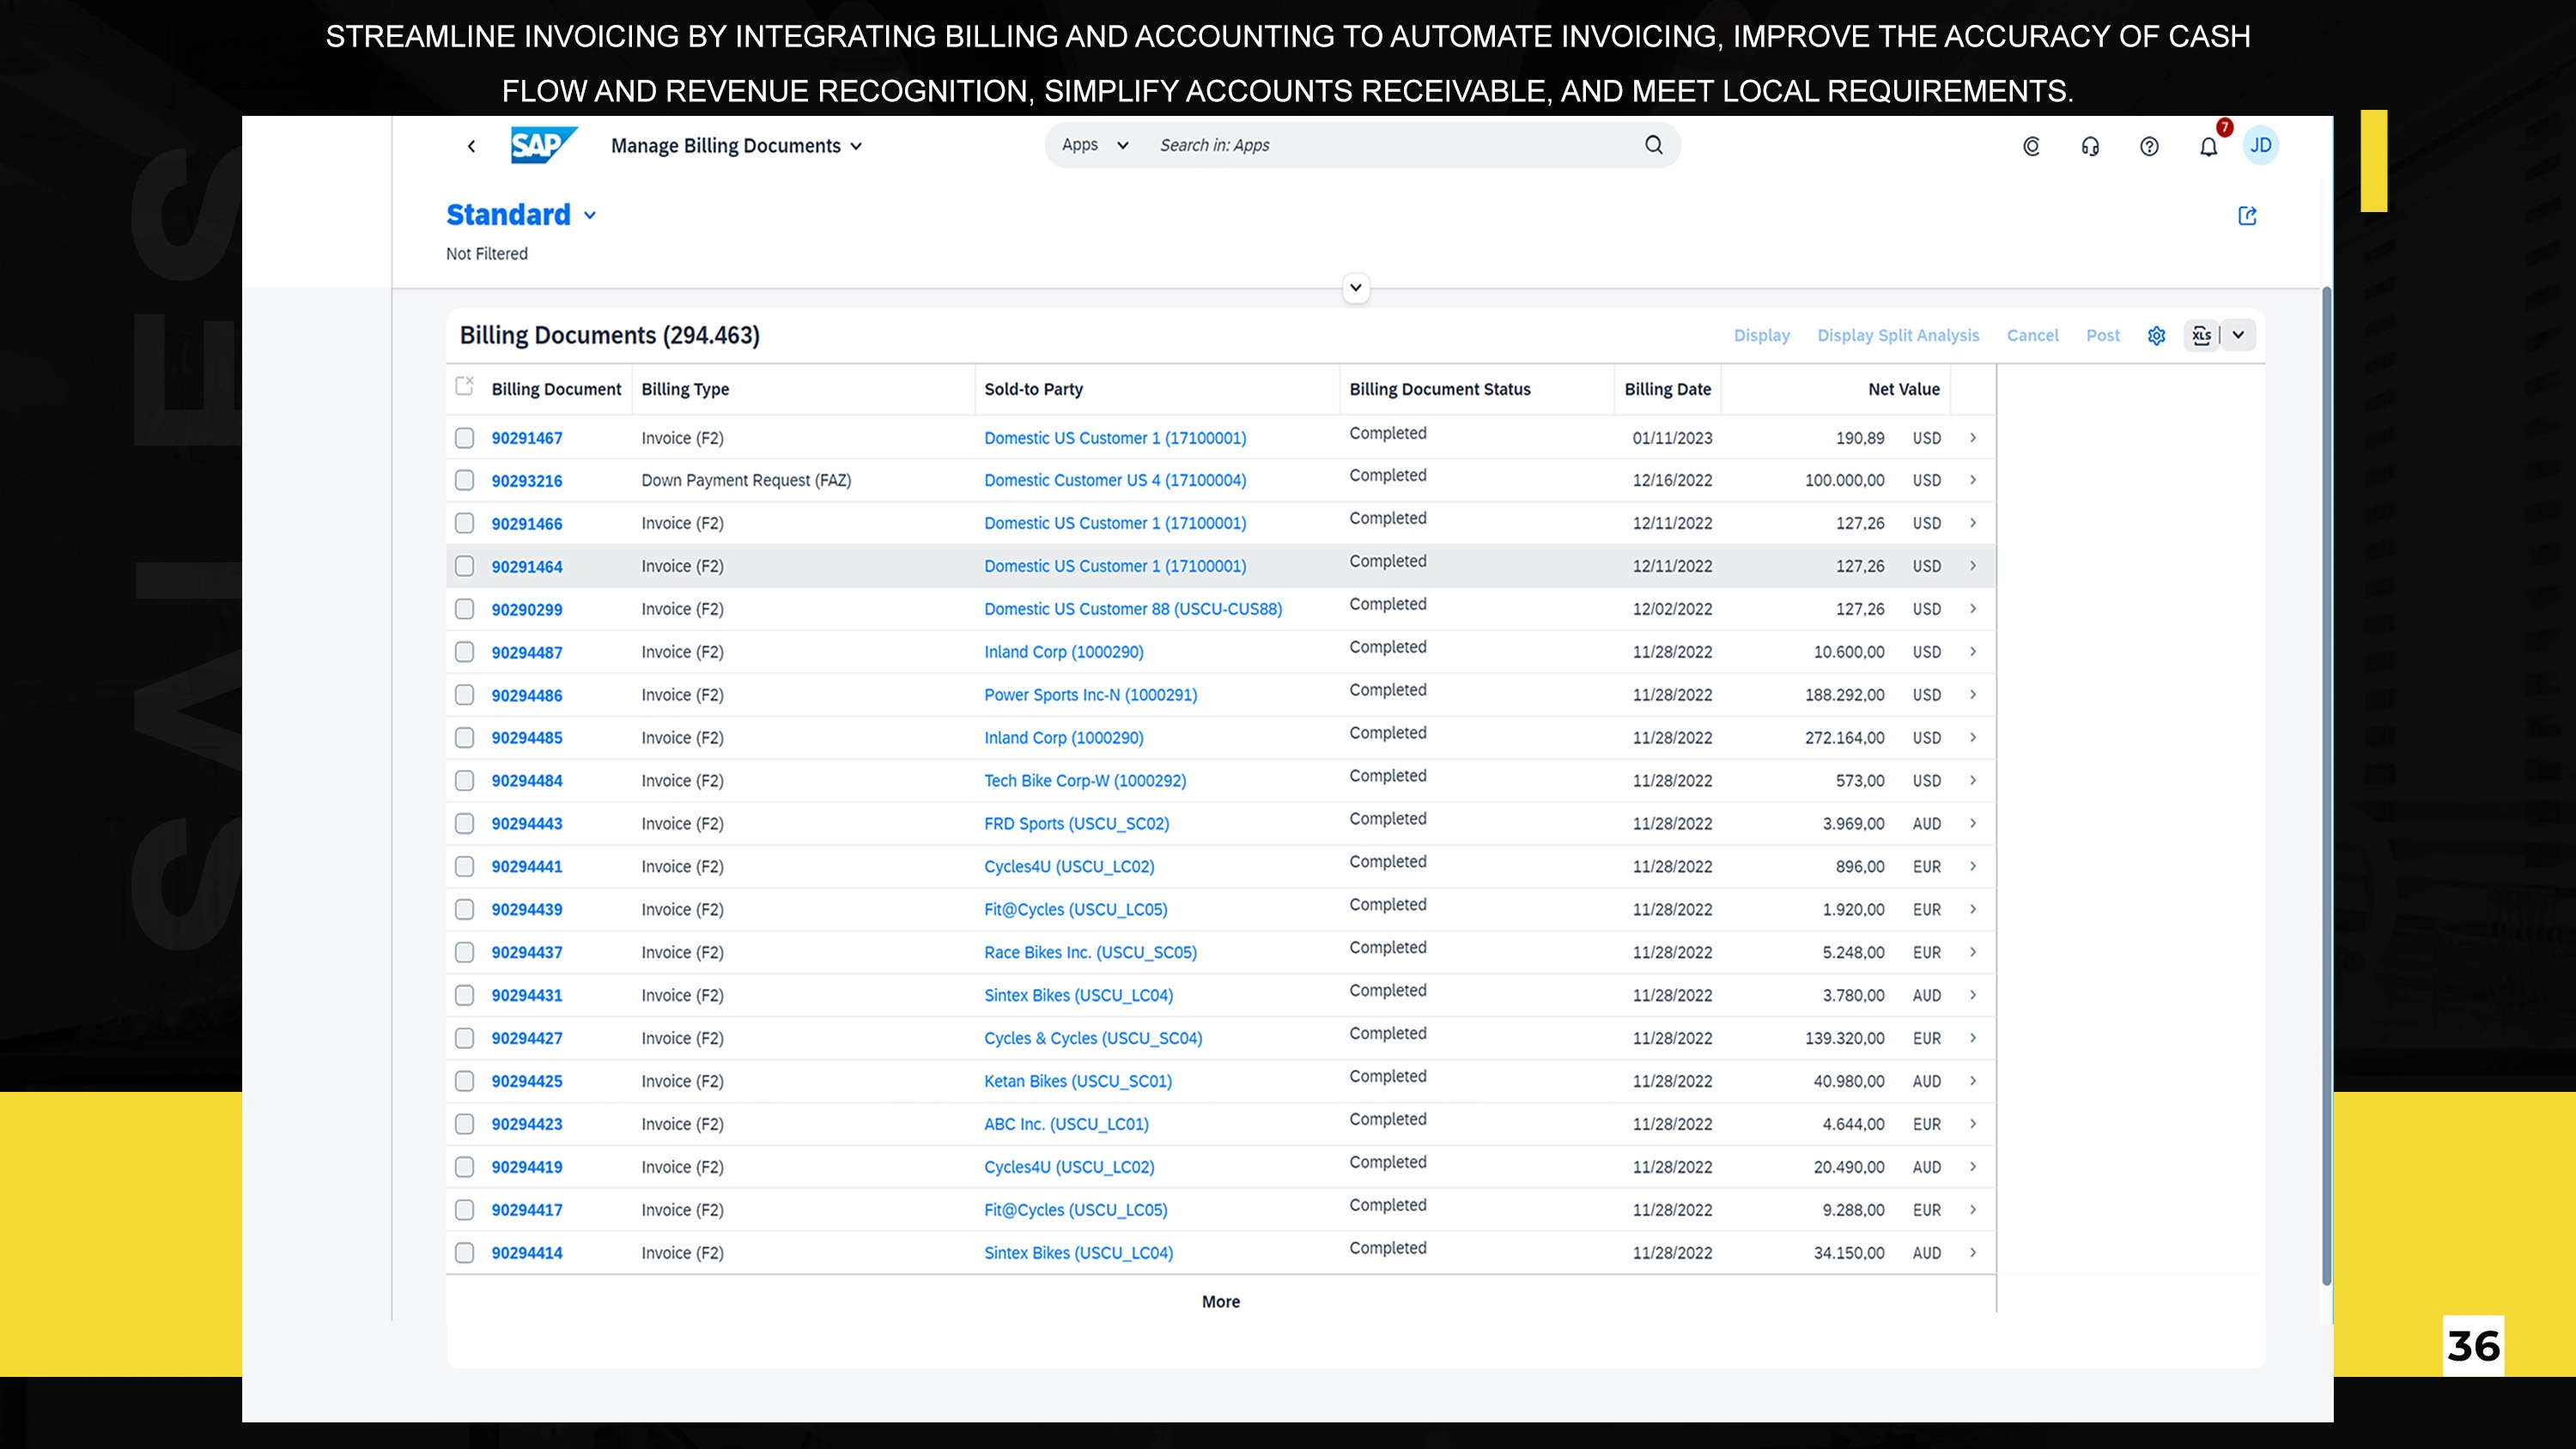The height and width of the screenshot is (1449, 2576).
Task: Click the headset support icon
Action: pyautogui.click(x=2090, y=147)
